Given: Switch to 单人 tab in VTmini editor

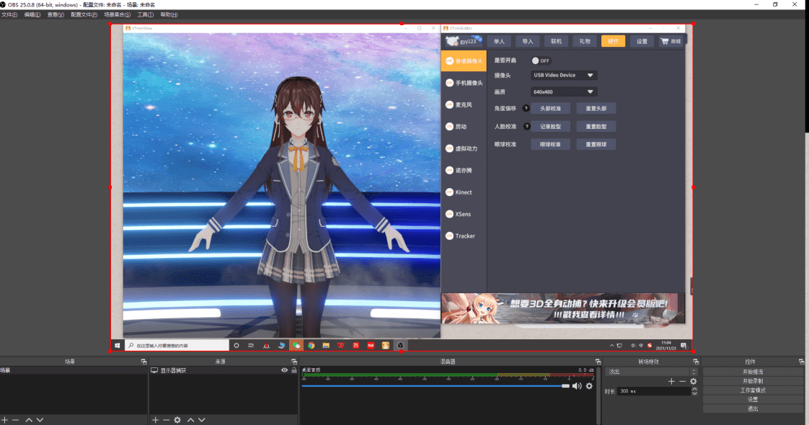Looking at the screenshot, I should click(x=499, y=41).
